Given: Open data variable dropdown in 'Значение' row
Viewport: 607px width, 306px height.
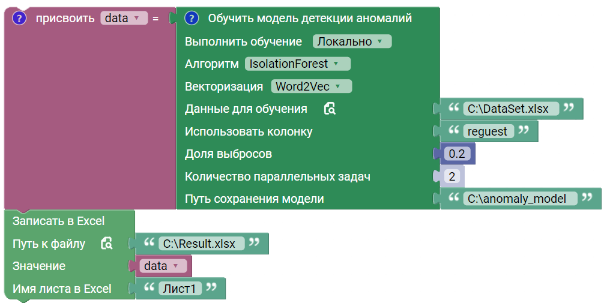Looking at the screenshot, I should (x=163, y=266).
